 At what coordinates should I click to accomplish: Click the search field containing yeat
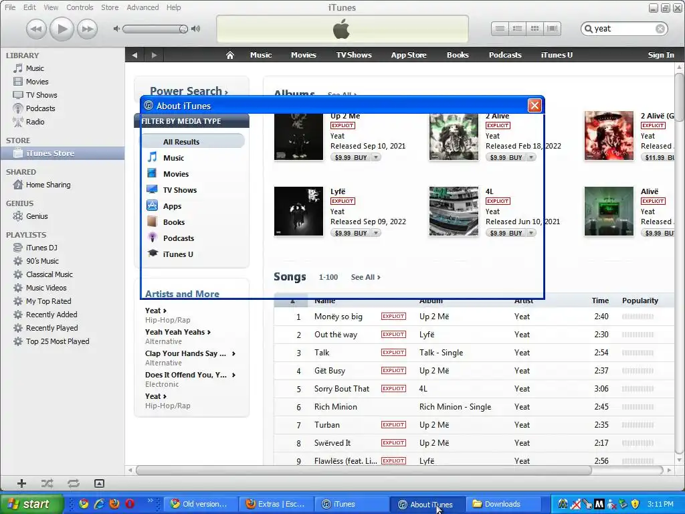coord(624,29)
